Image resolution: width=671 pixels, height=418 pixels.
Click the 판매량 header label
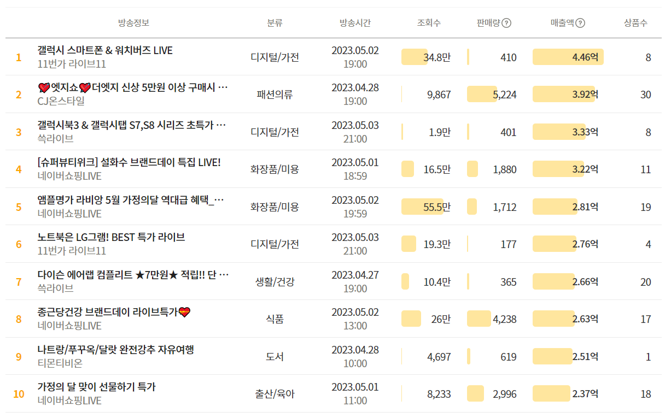[488, 23]
